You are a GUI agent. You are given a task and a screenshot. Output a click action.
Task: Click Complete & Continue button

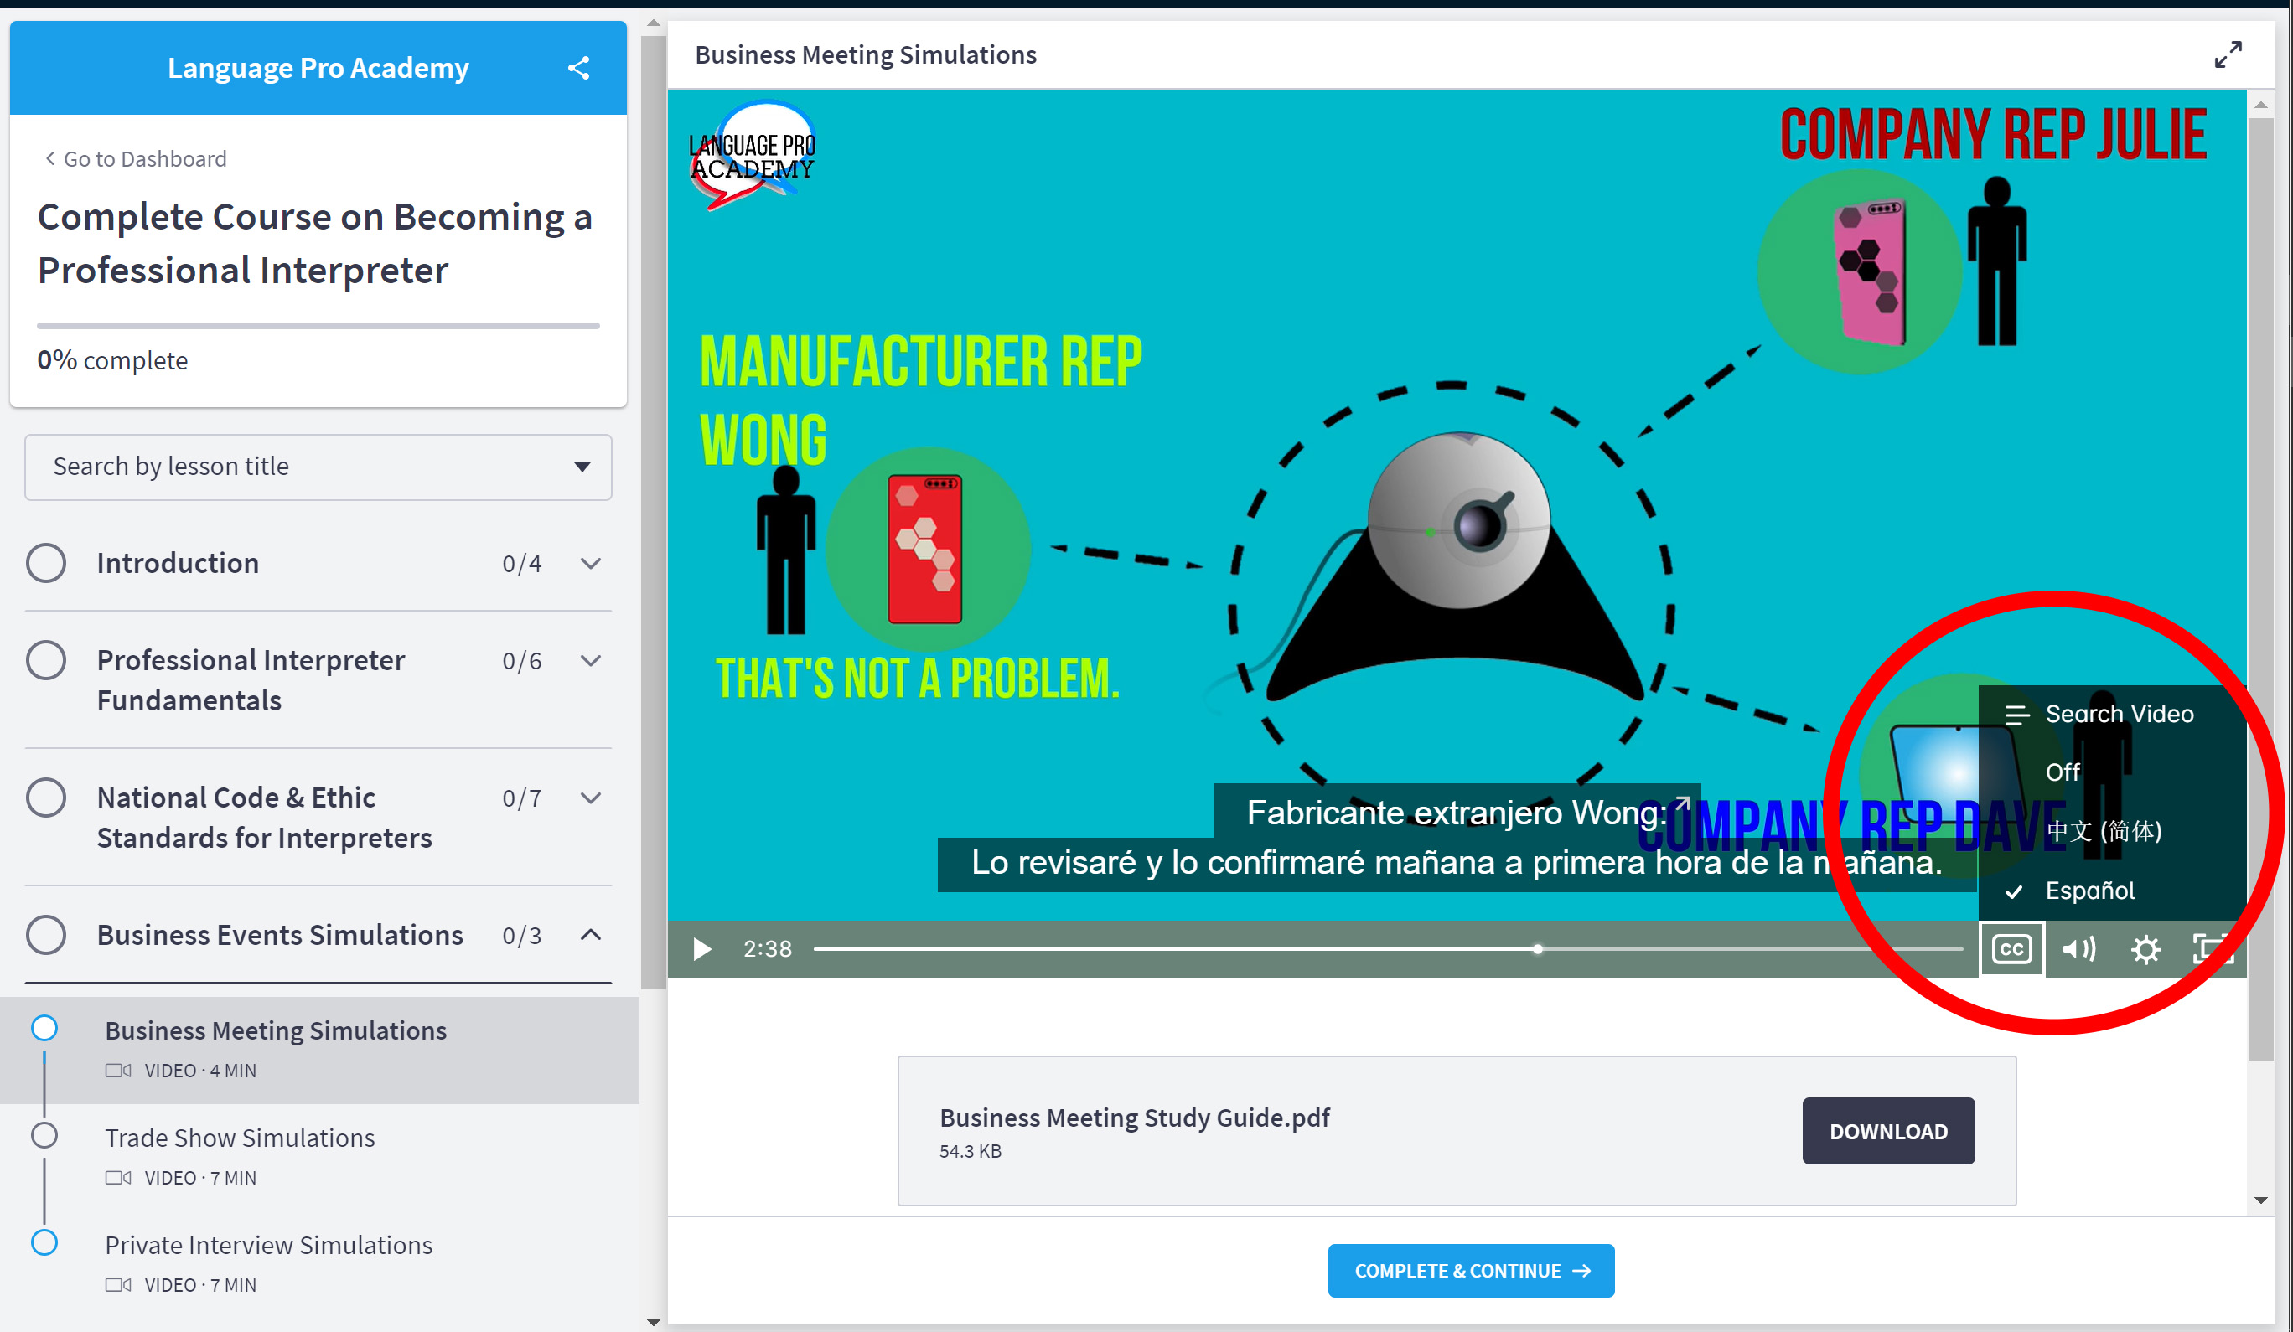(1471, 1270)
